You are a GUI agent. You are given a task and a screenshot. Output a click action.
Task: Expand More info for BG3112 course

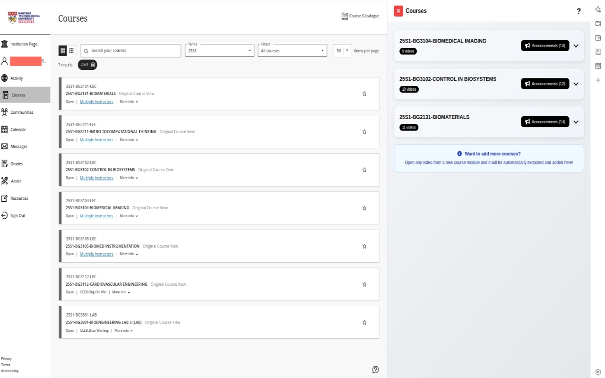pyautogui.click(x=121, y=292)
